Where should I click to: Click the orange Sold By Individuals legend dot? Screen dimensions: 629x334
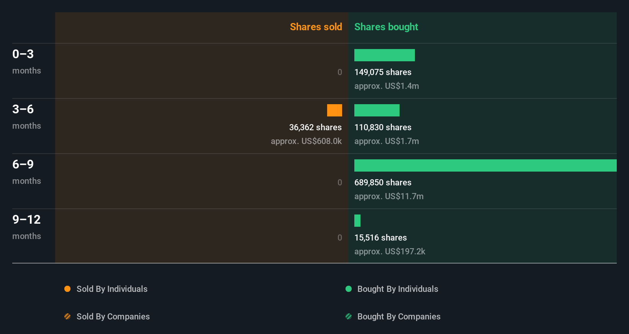pos(67,289)
